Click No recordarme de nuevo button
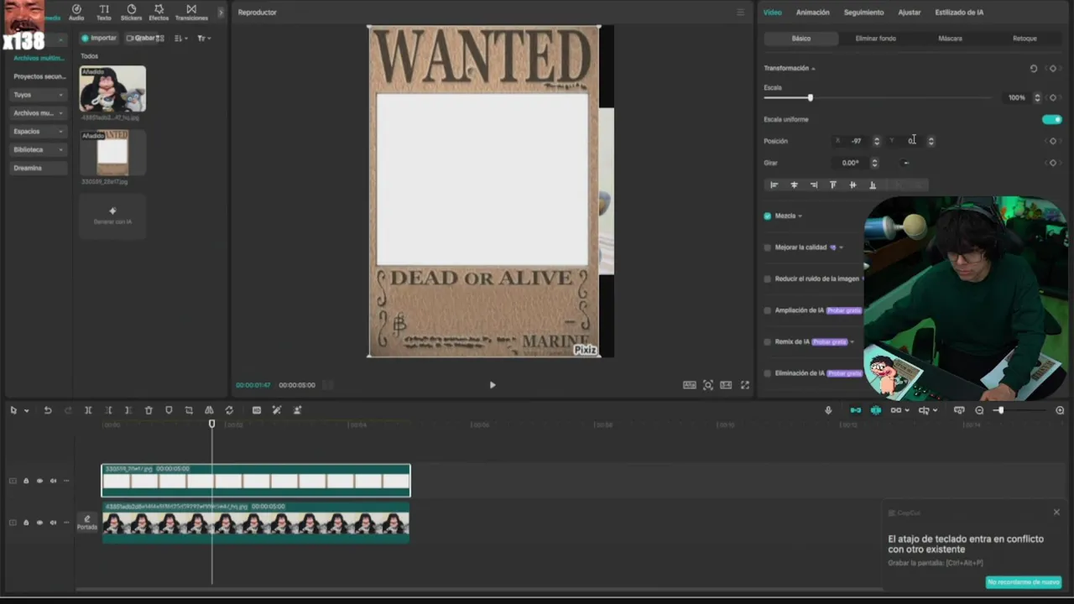 tap(1024, 582)
